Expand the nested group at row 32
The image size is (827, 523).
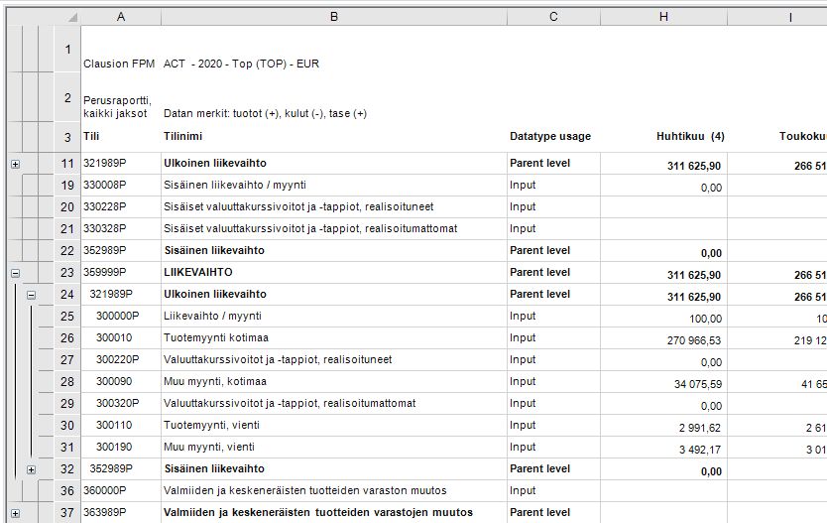[x=31, y=469]
